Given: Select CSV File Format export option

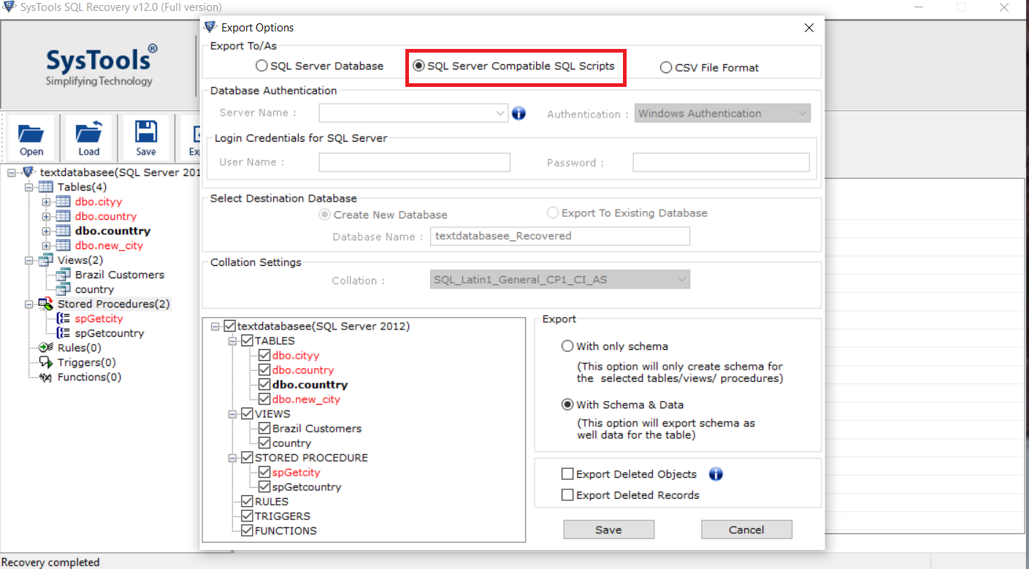Looking at the screenshot, I should tap(666, 67).
